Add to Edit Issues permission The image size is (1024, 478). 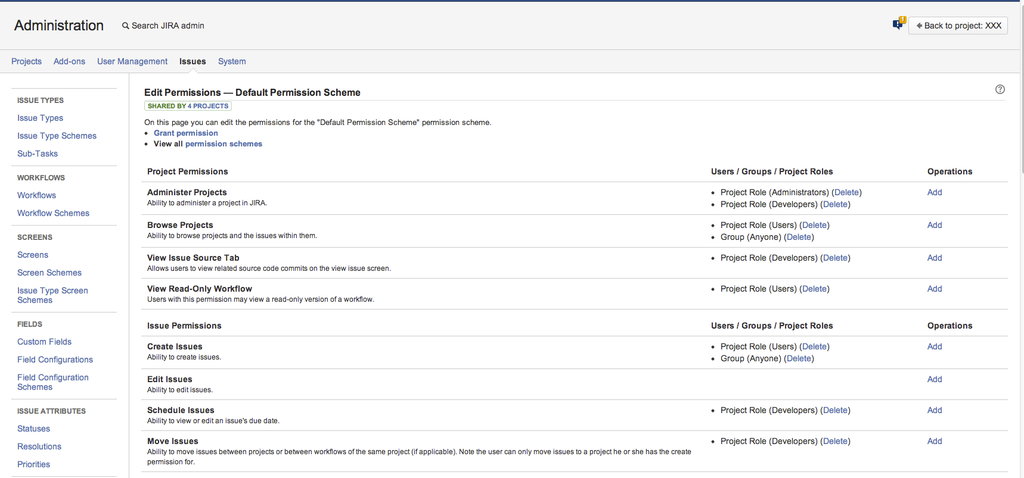(x=935, y=379)
